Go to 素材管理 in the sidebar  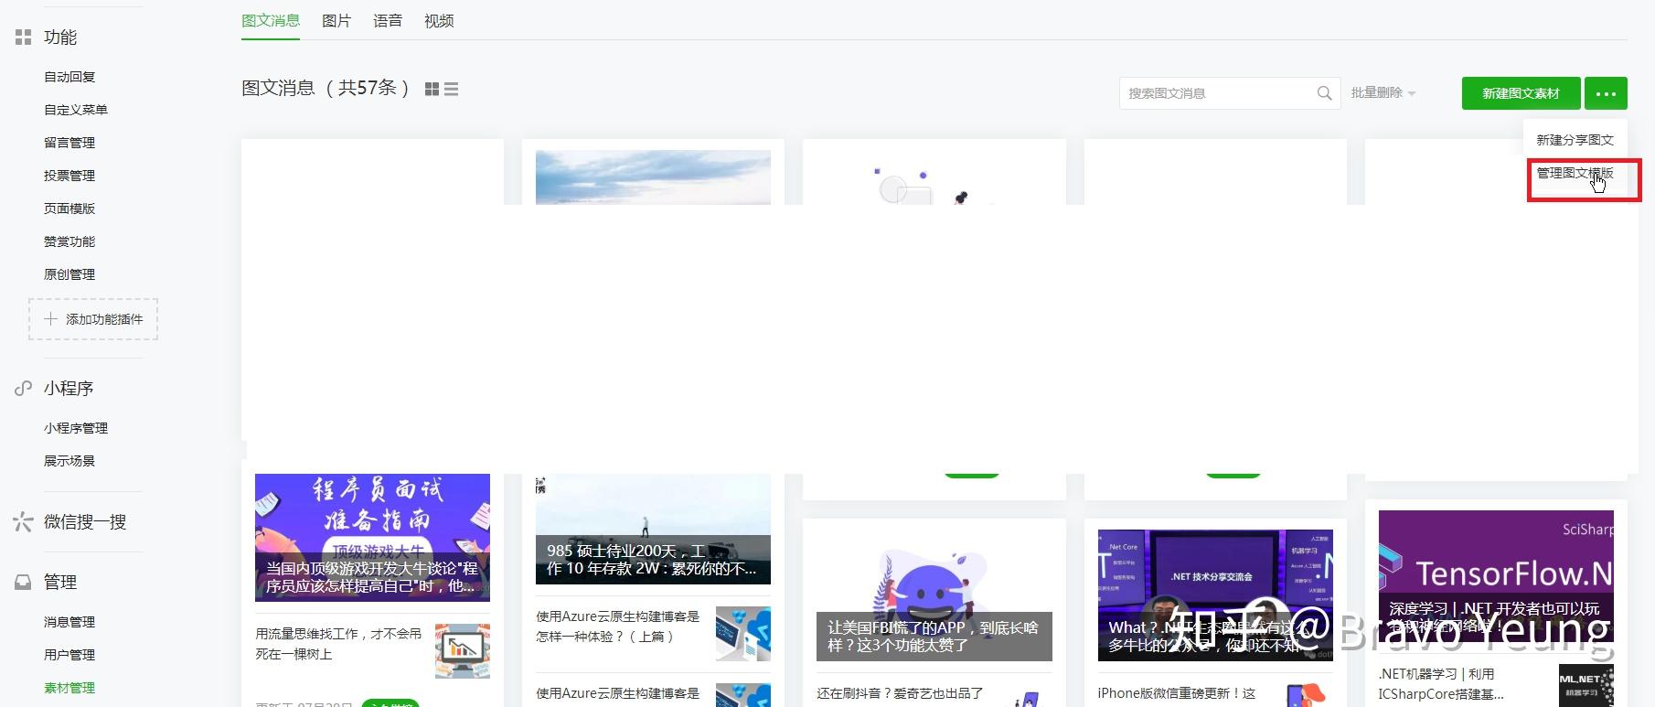(x=69, y=688)
